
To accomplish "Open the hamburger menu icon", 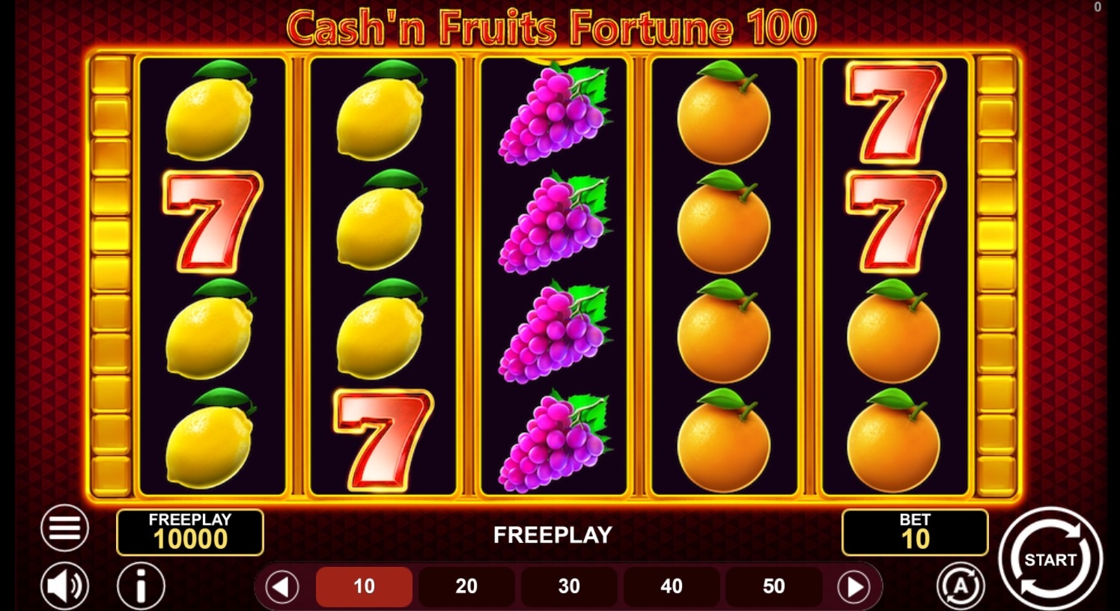I will [64, 528].
